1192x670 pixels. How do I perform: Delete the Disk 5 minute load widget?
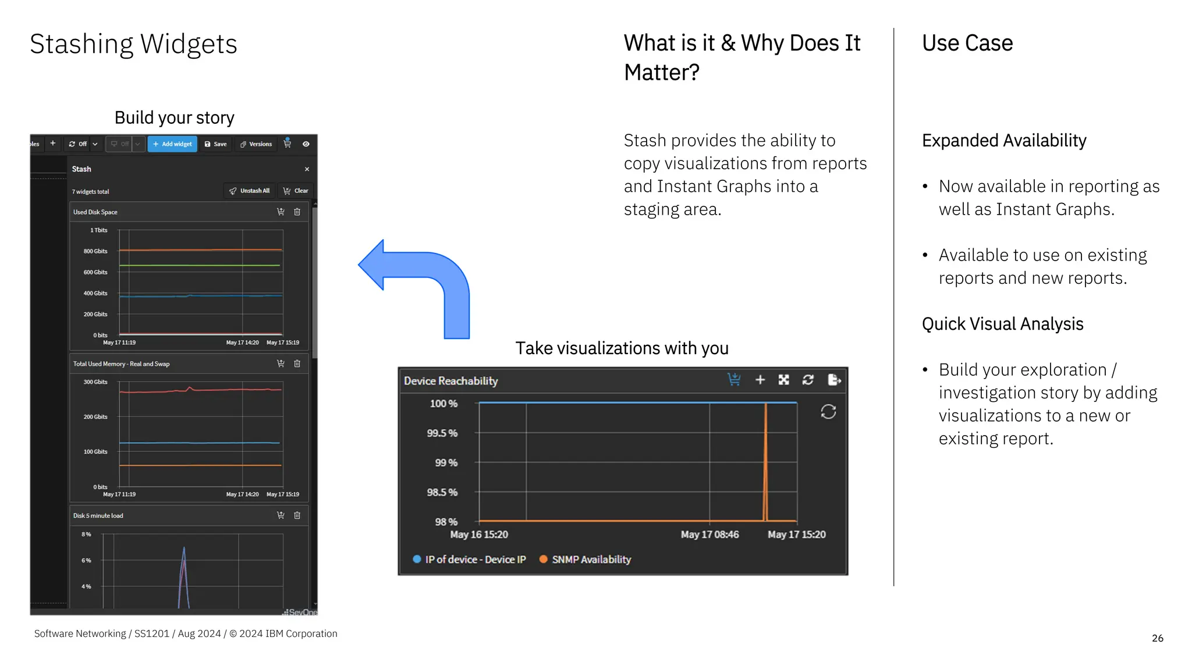pos(297,515)
